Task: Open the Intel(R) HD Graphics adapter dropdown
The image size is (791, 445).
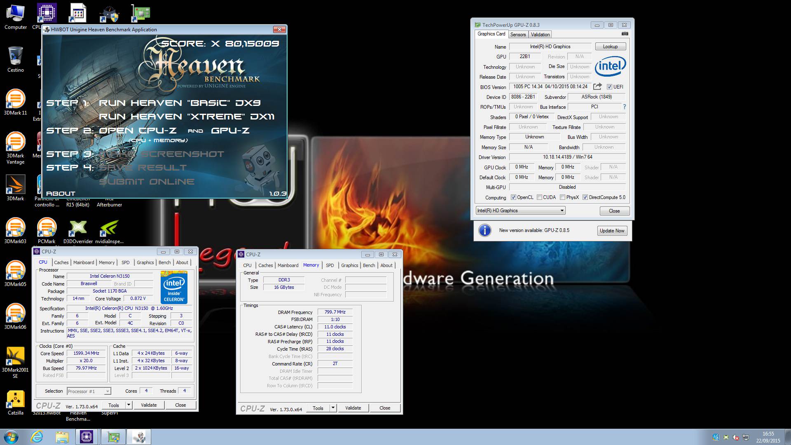Action: (520, 211)
